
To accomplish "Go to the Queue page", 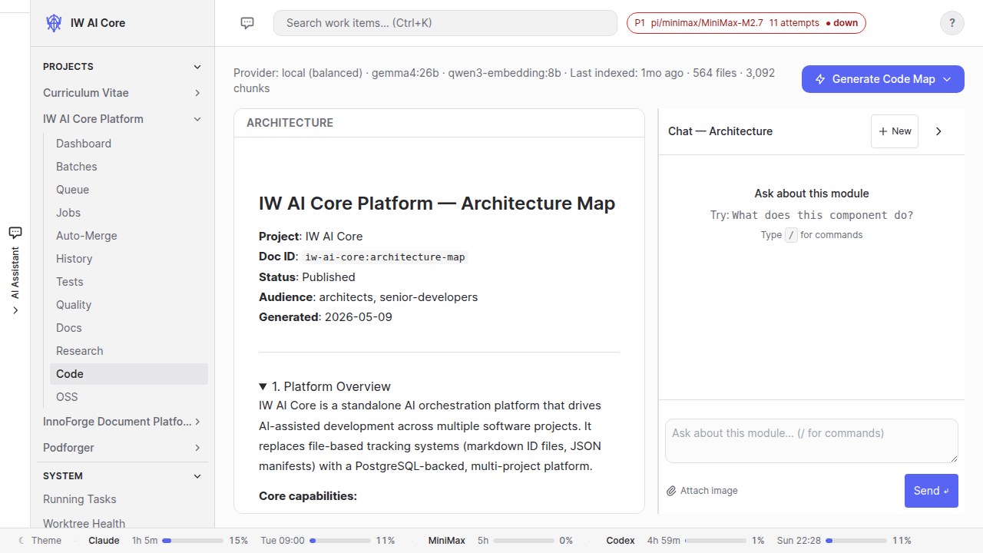I will click(129, 190).
